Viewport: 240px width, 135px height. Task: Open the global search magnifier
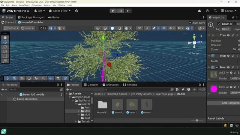(215, 11)
